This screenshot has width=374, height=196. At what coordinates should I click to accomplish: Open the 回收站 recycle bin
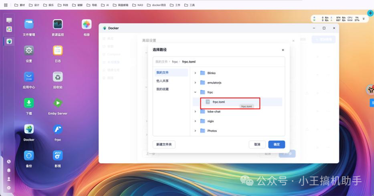click(x=57, y=77)
